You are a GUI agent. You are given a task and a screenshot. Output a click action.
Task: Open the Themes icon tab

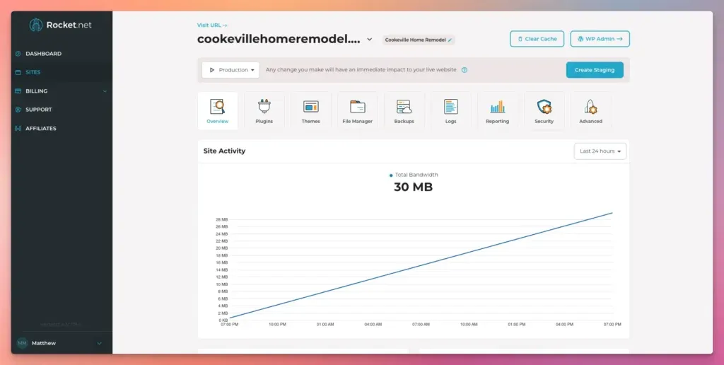tap(310, 111)
